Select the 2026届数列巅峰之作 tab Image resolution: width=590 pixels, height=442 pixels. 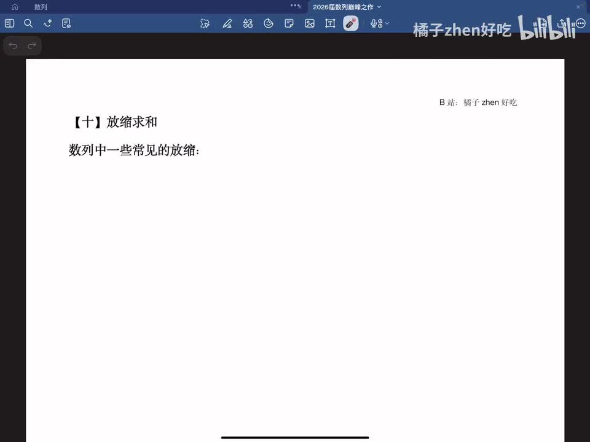coord(343,7)
